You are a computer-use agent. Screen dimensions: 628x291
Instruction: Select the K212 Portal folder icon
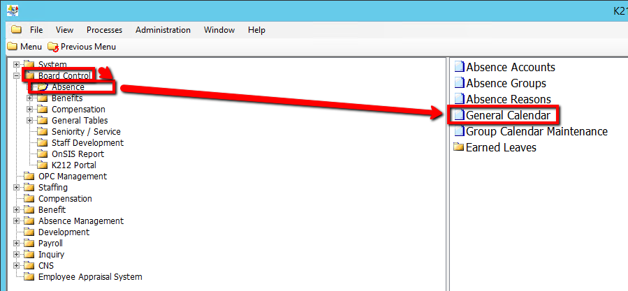point(42,165)
